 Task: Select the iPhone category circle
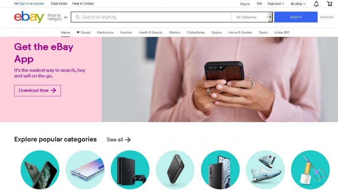40,169
